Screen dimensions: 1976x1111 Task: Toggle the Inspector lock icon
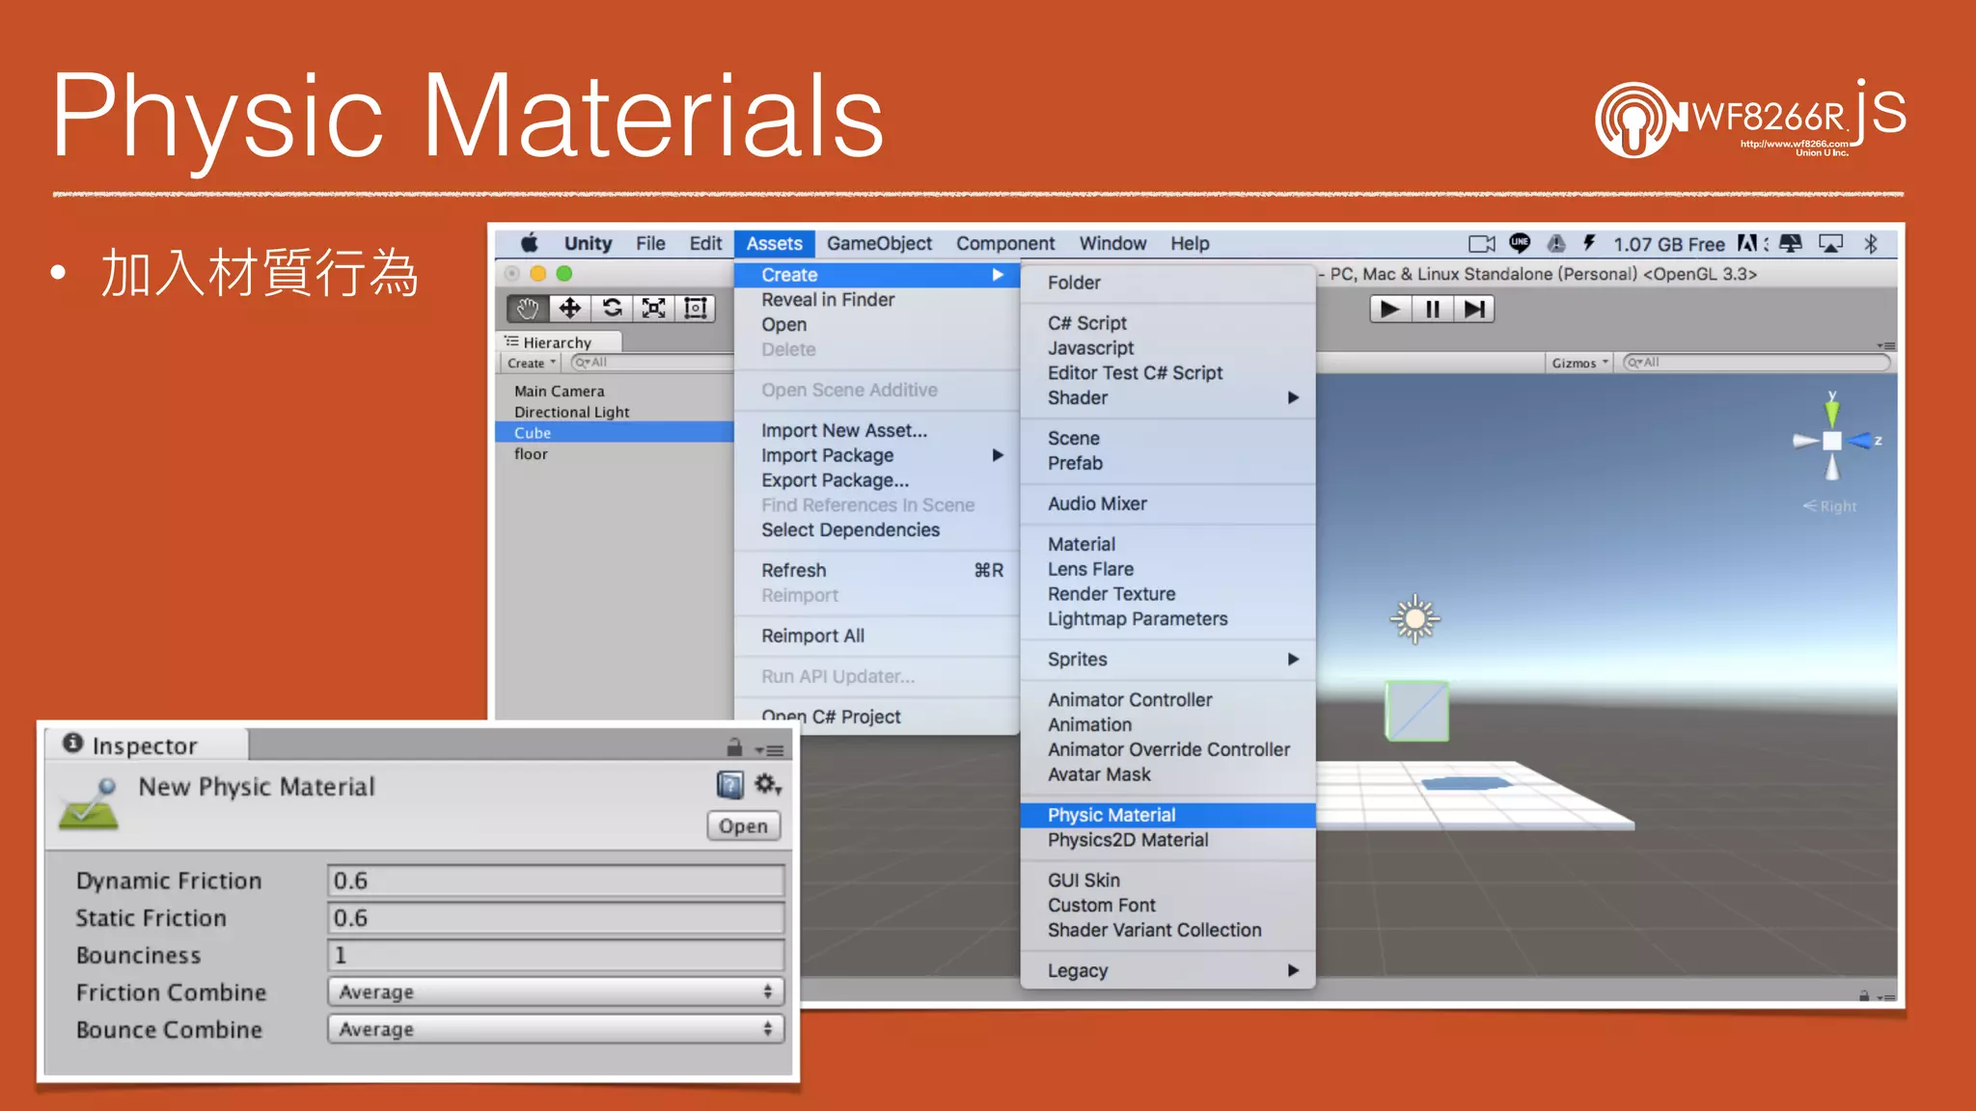(734, 747)
